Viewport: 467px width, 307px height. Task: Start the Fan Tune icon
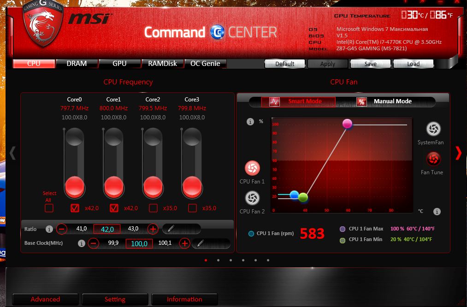pyautogui.click(x=433, y=159)
